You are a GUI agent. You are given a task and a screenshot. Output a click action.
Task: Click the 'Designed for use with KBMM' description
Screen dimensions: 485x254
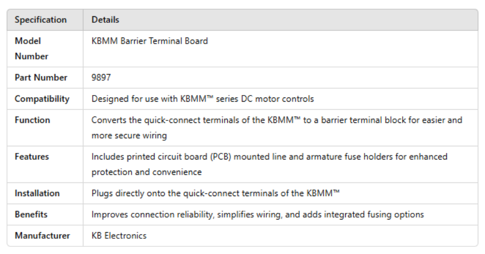(x=202, y=99)
